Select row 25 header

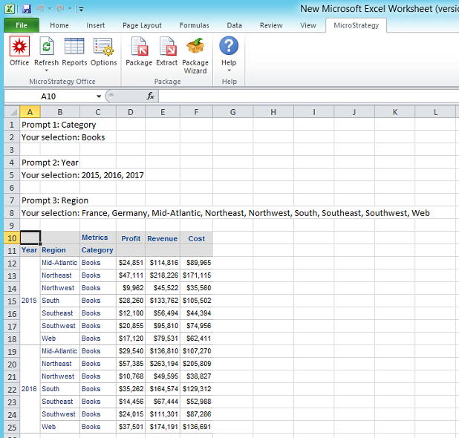[x=12, y=427]
